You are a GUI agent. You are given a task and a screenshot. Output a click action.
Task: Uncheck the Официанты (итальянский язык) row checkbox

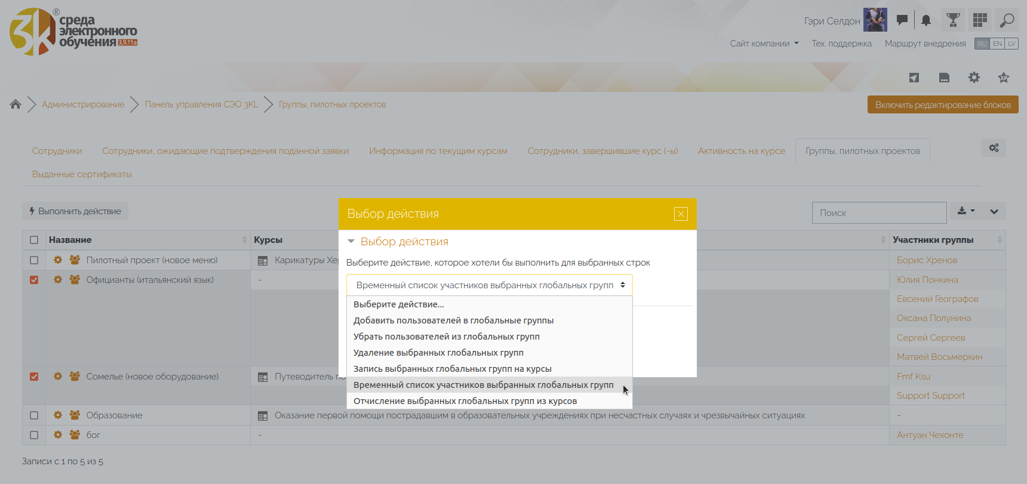[34, 280]
